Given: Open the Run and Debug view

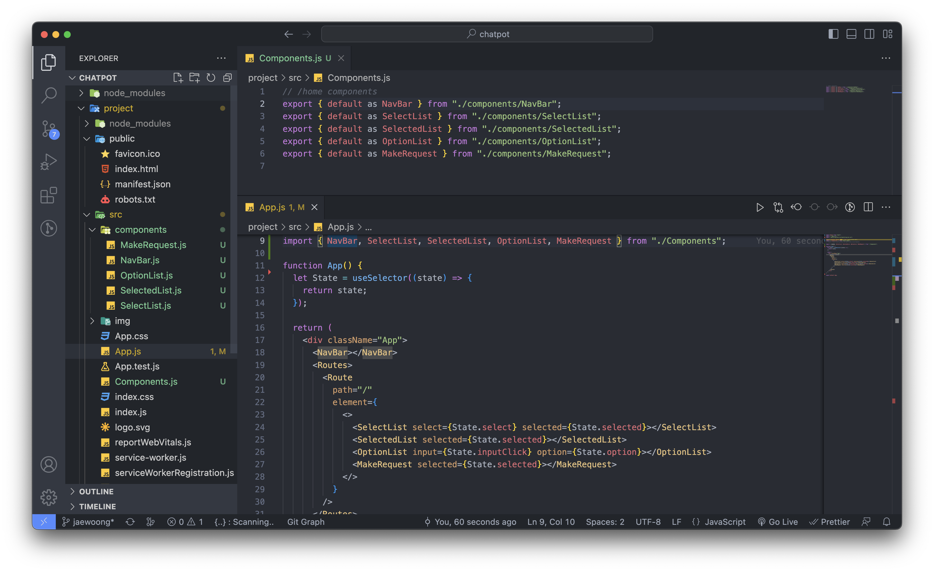Looking at the screenshot, I should click(49, 162).
